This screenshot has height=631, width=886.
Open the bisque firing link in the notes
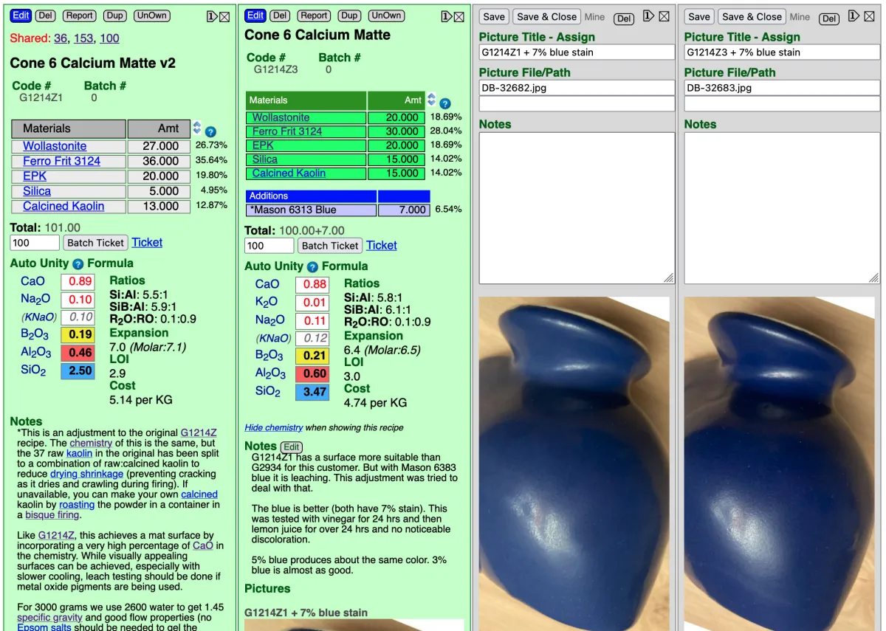click(52, 515)
